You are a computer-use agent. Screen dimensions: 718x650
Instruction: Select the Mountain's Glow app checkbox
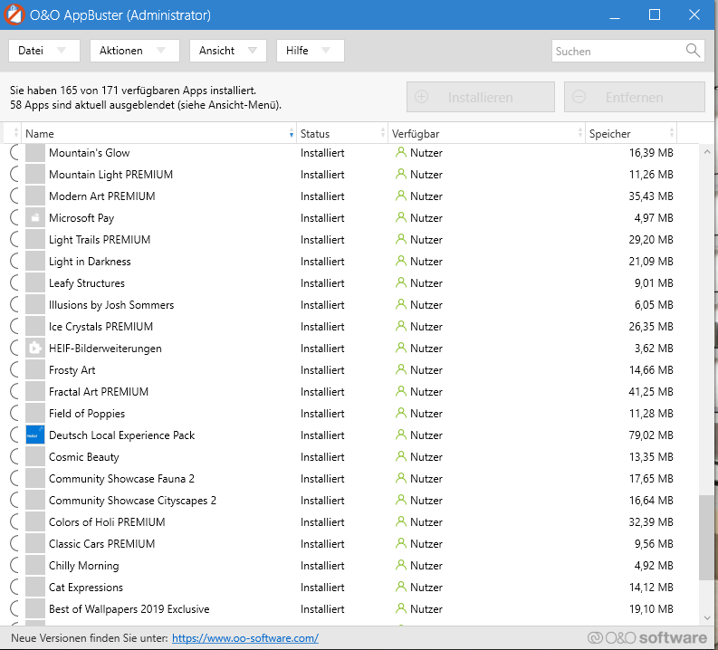15,152
